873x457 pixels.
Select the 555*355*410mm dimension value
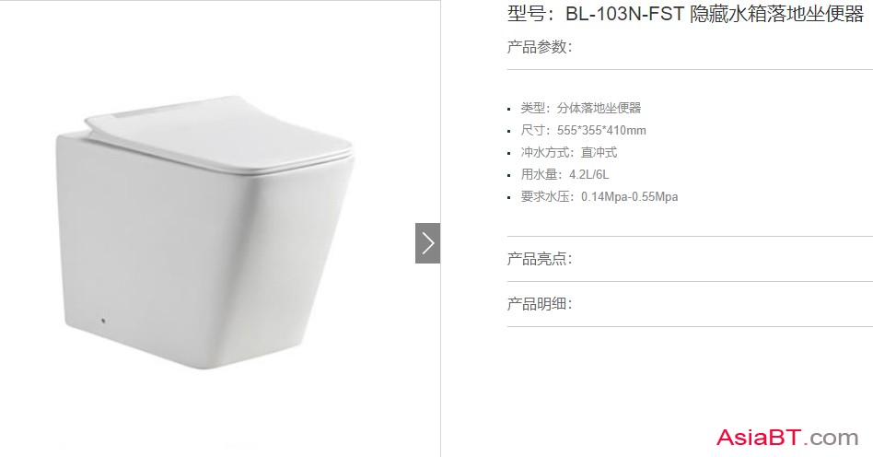(x=601, y=131)
